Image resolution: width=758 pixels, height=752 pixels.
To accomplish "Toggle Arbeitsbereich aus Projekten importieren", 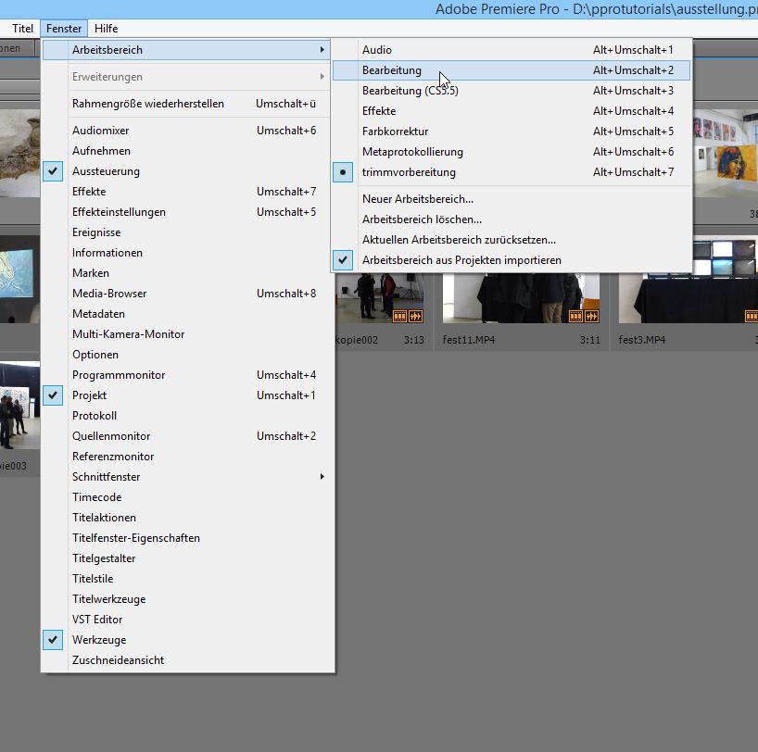I will click(x=512, y=260).
